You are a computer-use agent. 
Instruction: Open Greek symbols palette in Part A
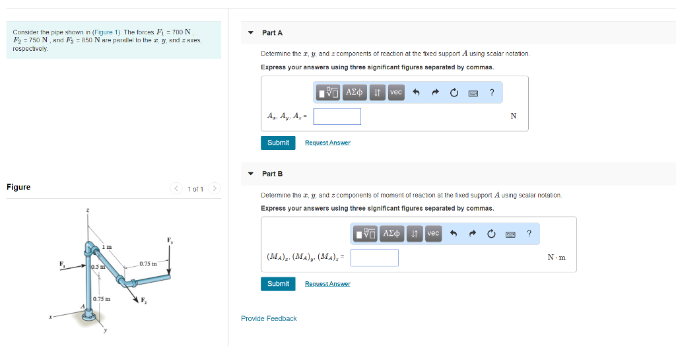pyautogui.click(x=355, y=93)
